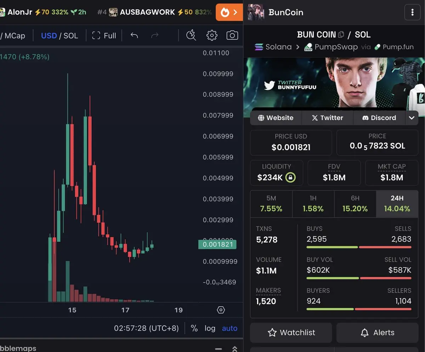This screenshot has width=425, height=352.
Task: Add BunCoin to Watchlist
Action: click(x=291, y=333)
